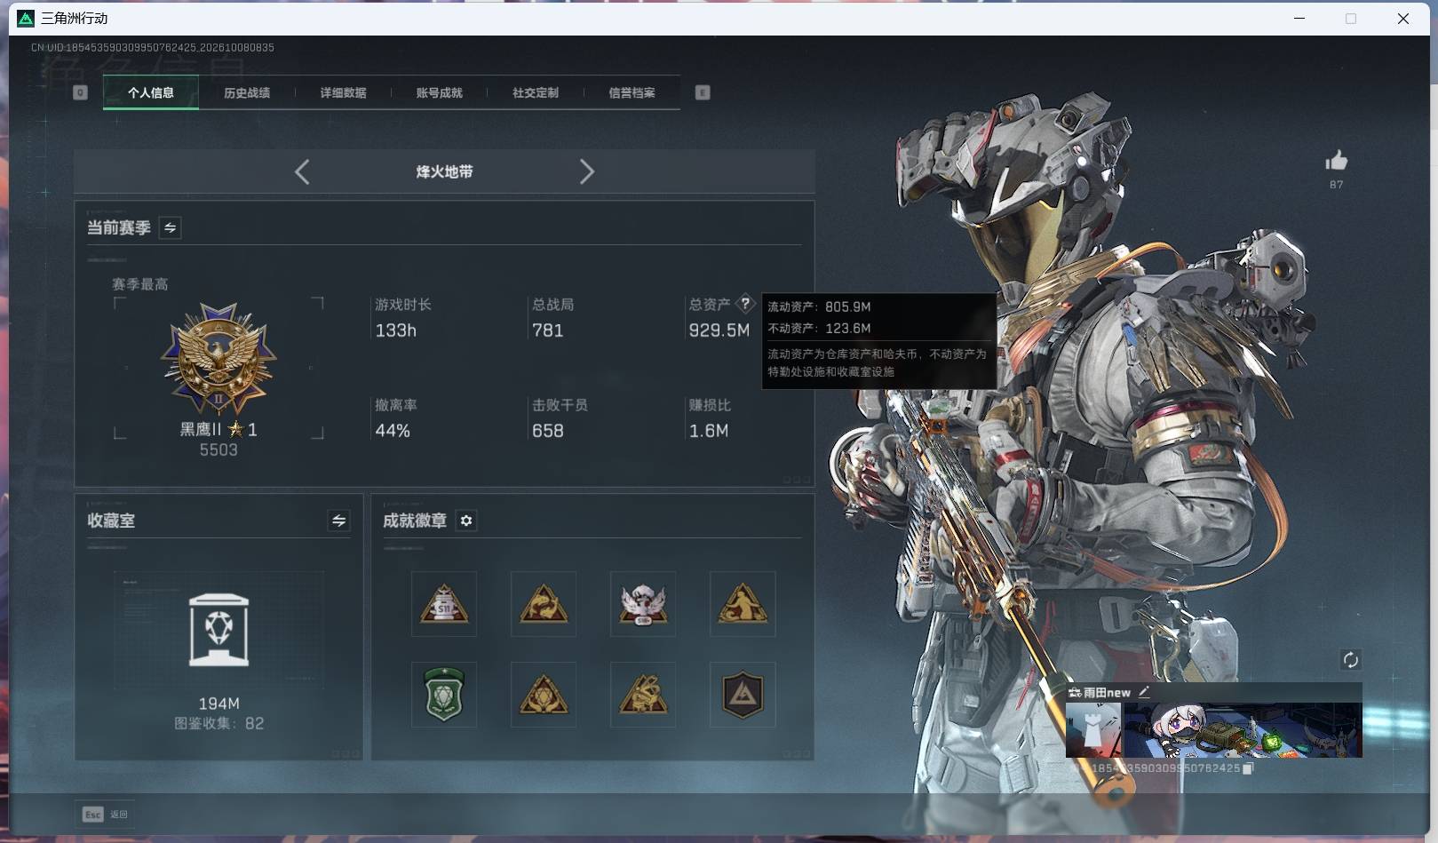Toggle the 当前赛季 swap icon

[170, 227]
